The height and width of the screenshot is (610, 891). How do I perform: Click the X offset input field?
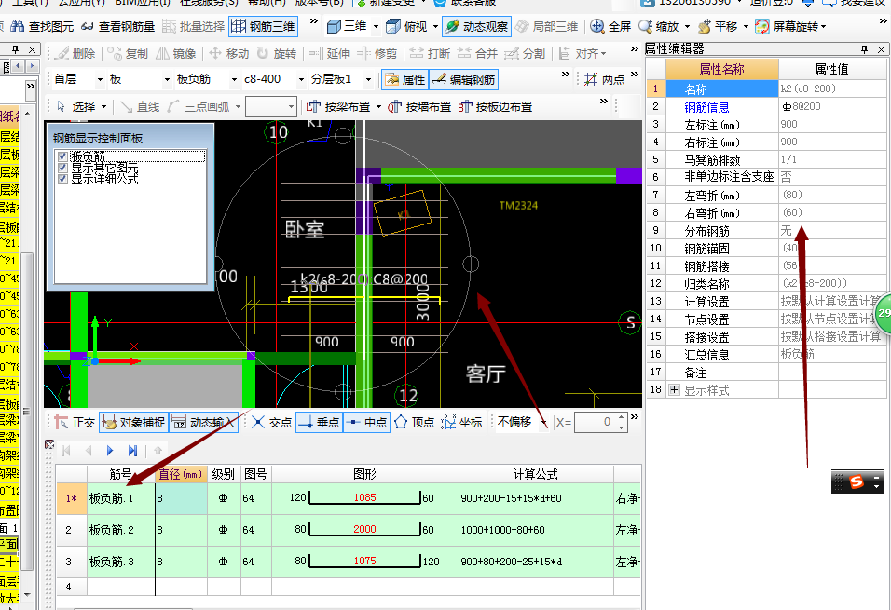point(595,422)
